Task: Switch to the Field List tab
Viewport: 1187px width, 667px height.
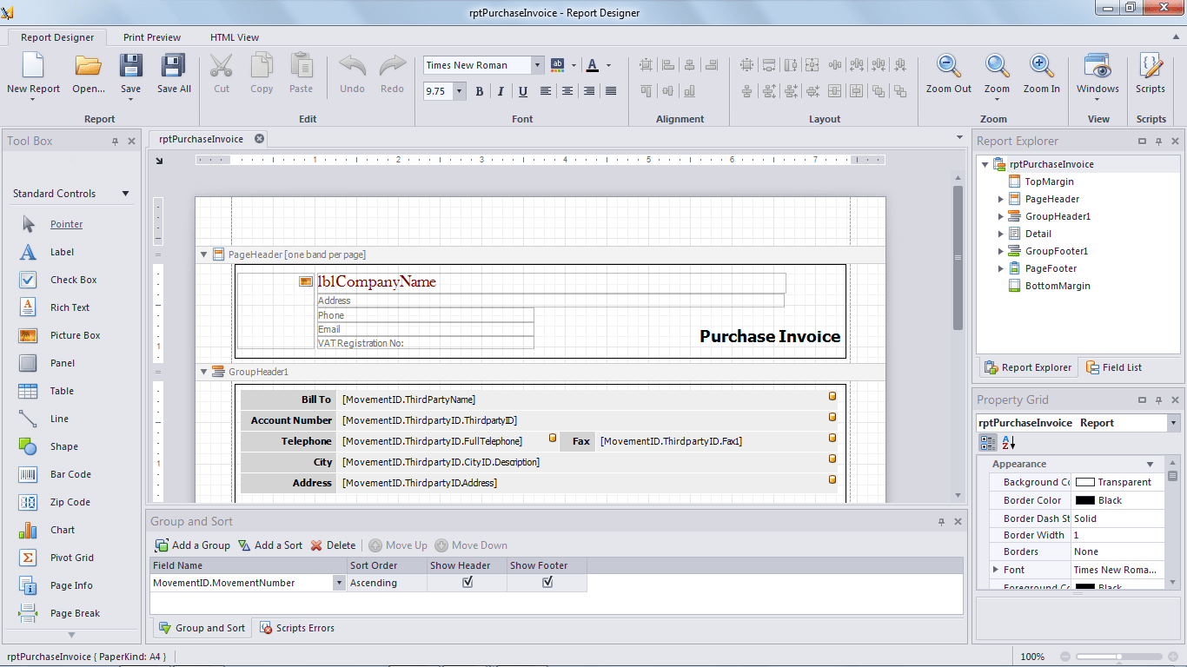Action: tap(1120, 367)
